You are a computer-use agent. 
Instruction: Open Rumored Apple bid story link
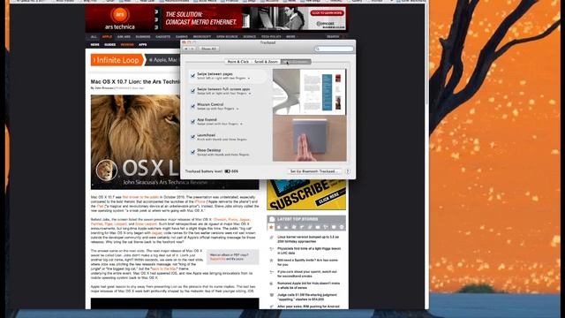point(308,285)
